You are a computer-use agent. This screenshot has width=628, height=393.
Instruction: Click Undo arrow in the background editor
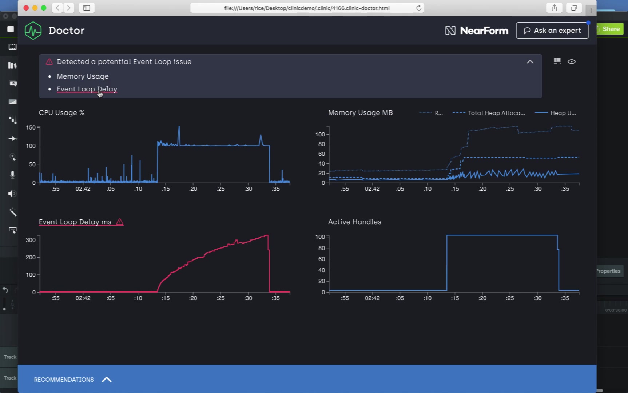click(5, 290)
